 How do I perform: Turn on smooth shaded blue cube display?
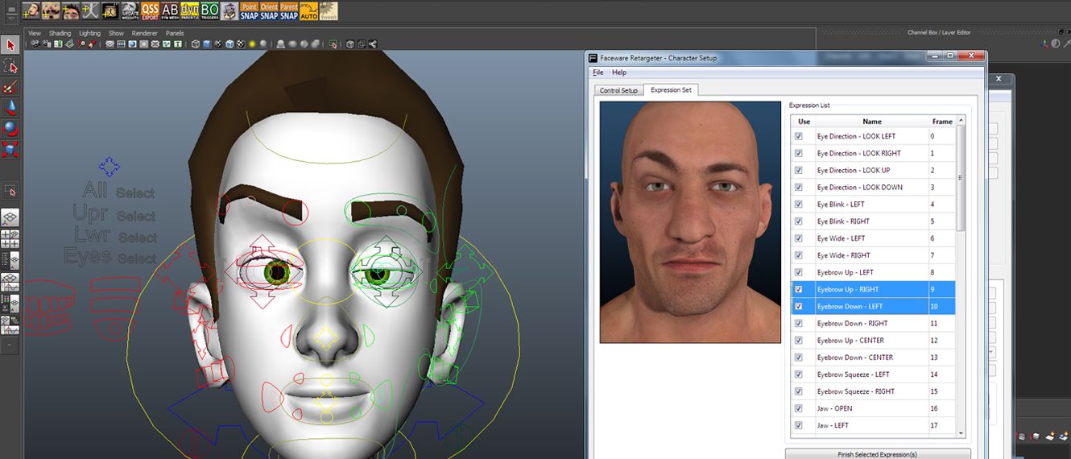click(207, 44)
